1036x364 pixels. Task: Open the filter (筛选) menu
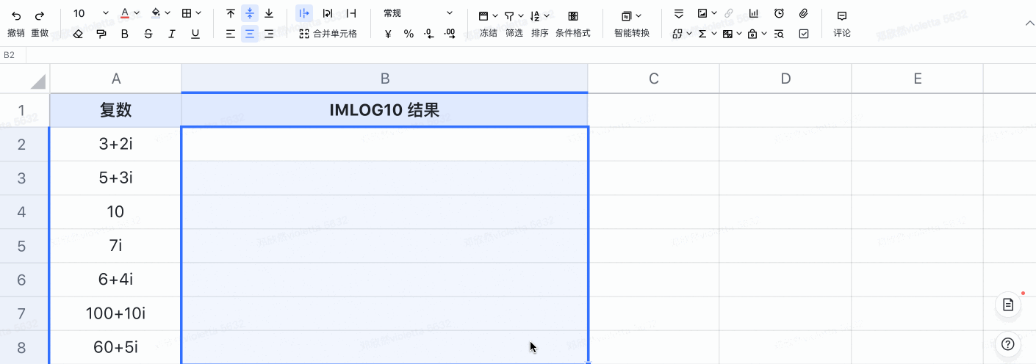514,23
